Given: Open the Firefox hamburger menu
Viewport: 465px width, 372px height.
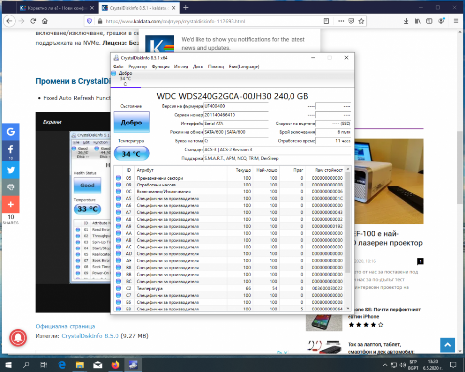Looking at the screenshot, I should (456, 21).
